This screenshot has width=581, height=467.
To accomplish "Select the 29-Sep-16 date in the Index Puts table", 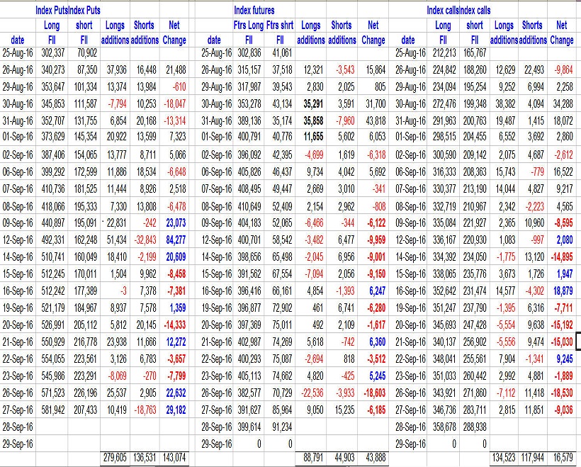I will pyautogui.click(x=18, y=443).
